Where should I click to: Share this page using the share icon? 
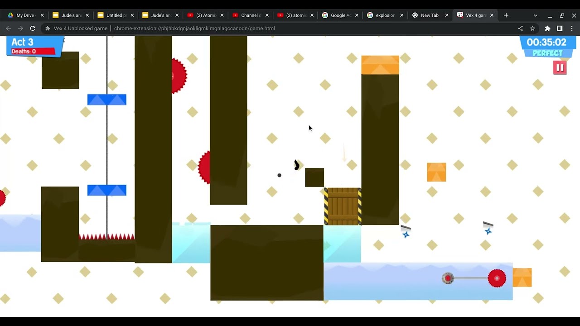coord(520,28)
